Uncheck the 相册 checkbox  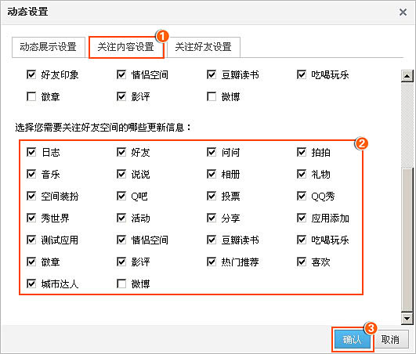212,174
